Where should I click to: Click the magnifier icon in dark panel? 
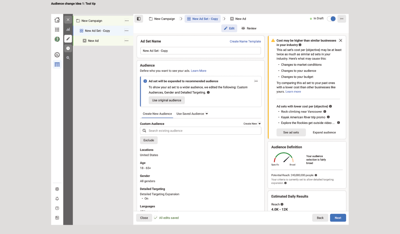click(x=68, y=58)
